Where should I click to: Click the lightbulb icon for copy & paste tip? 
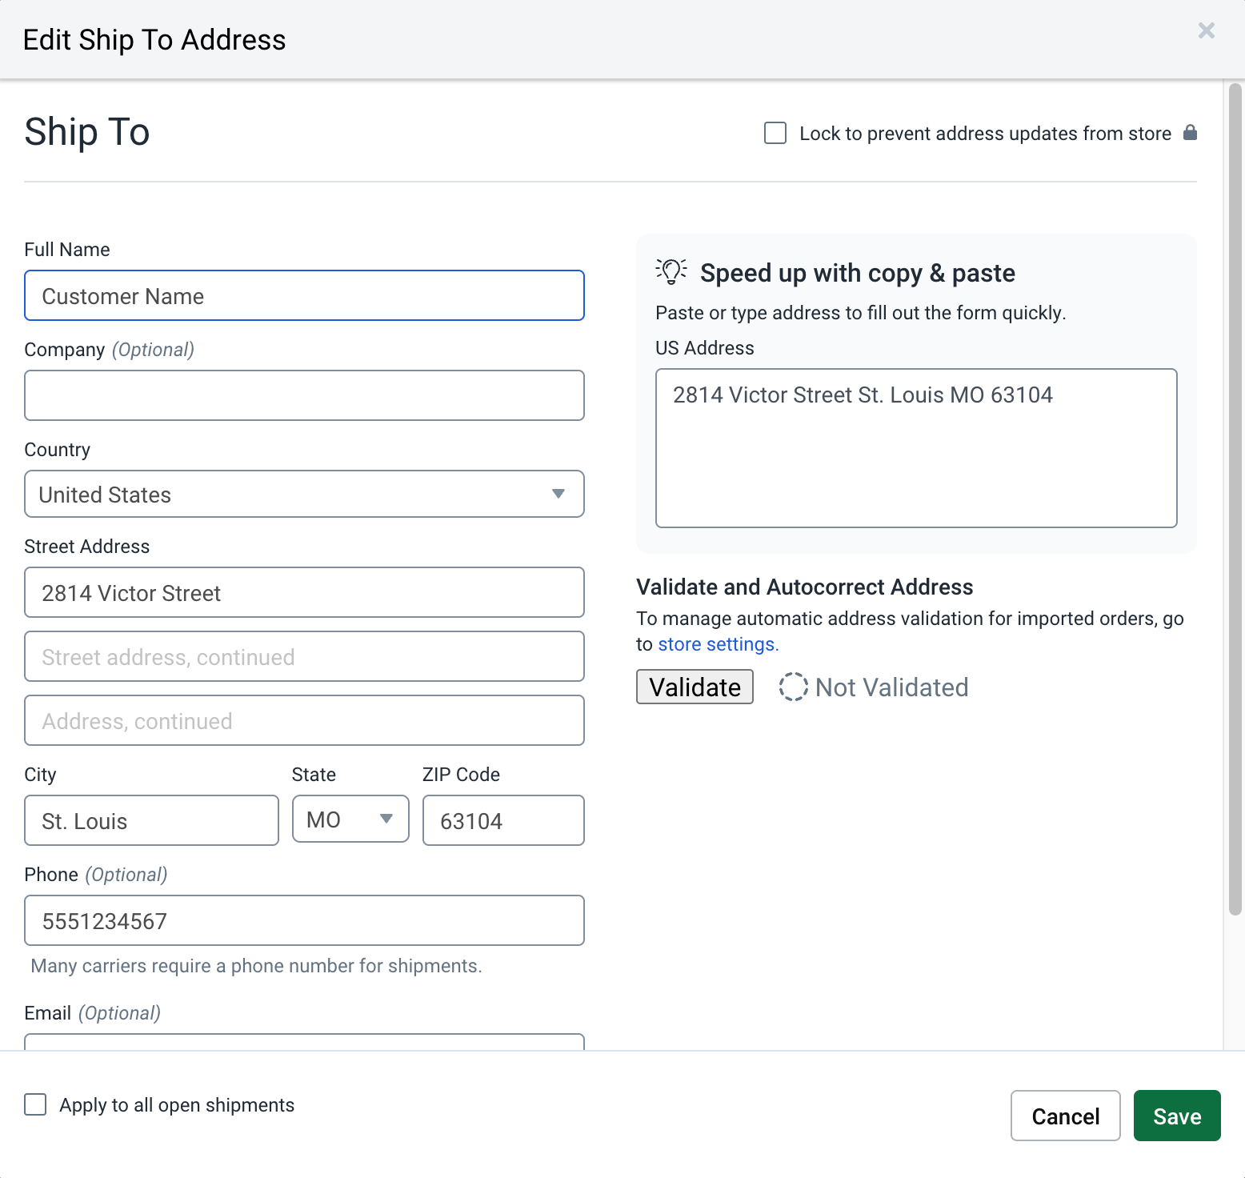pyautogui.click(x=671, y=272)
